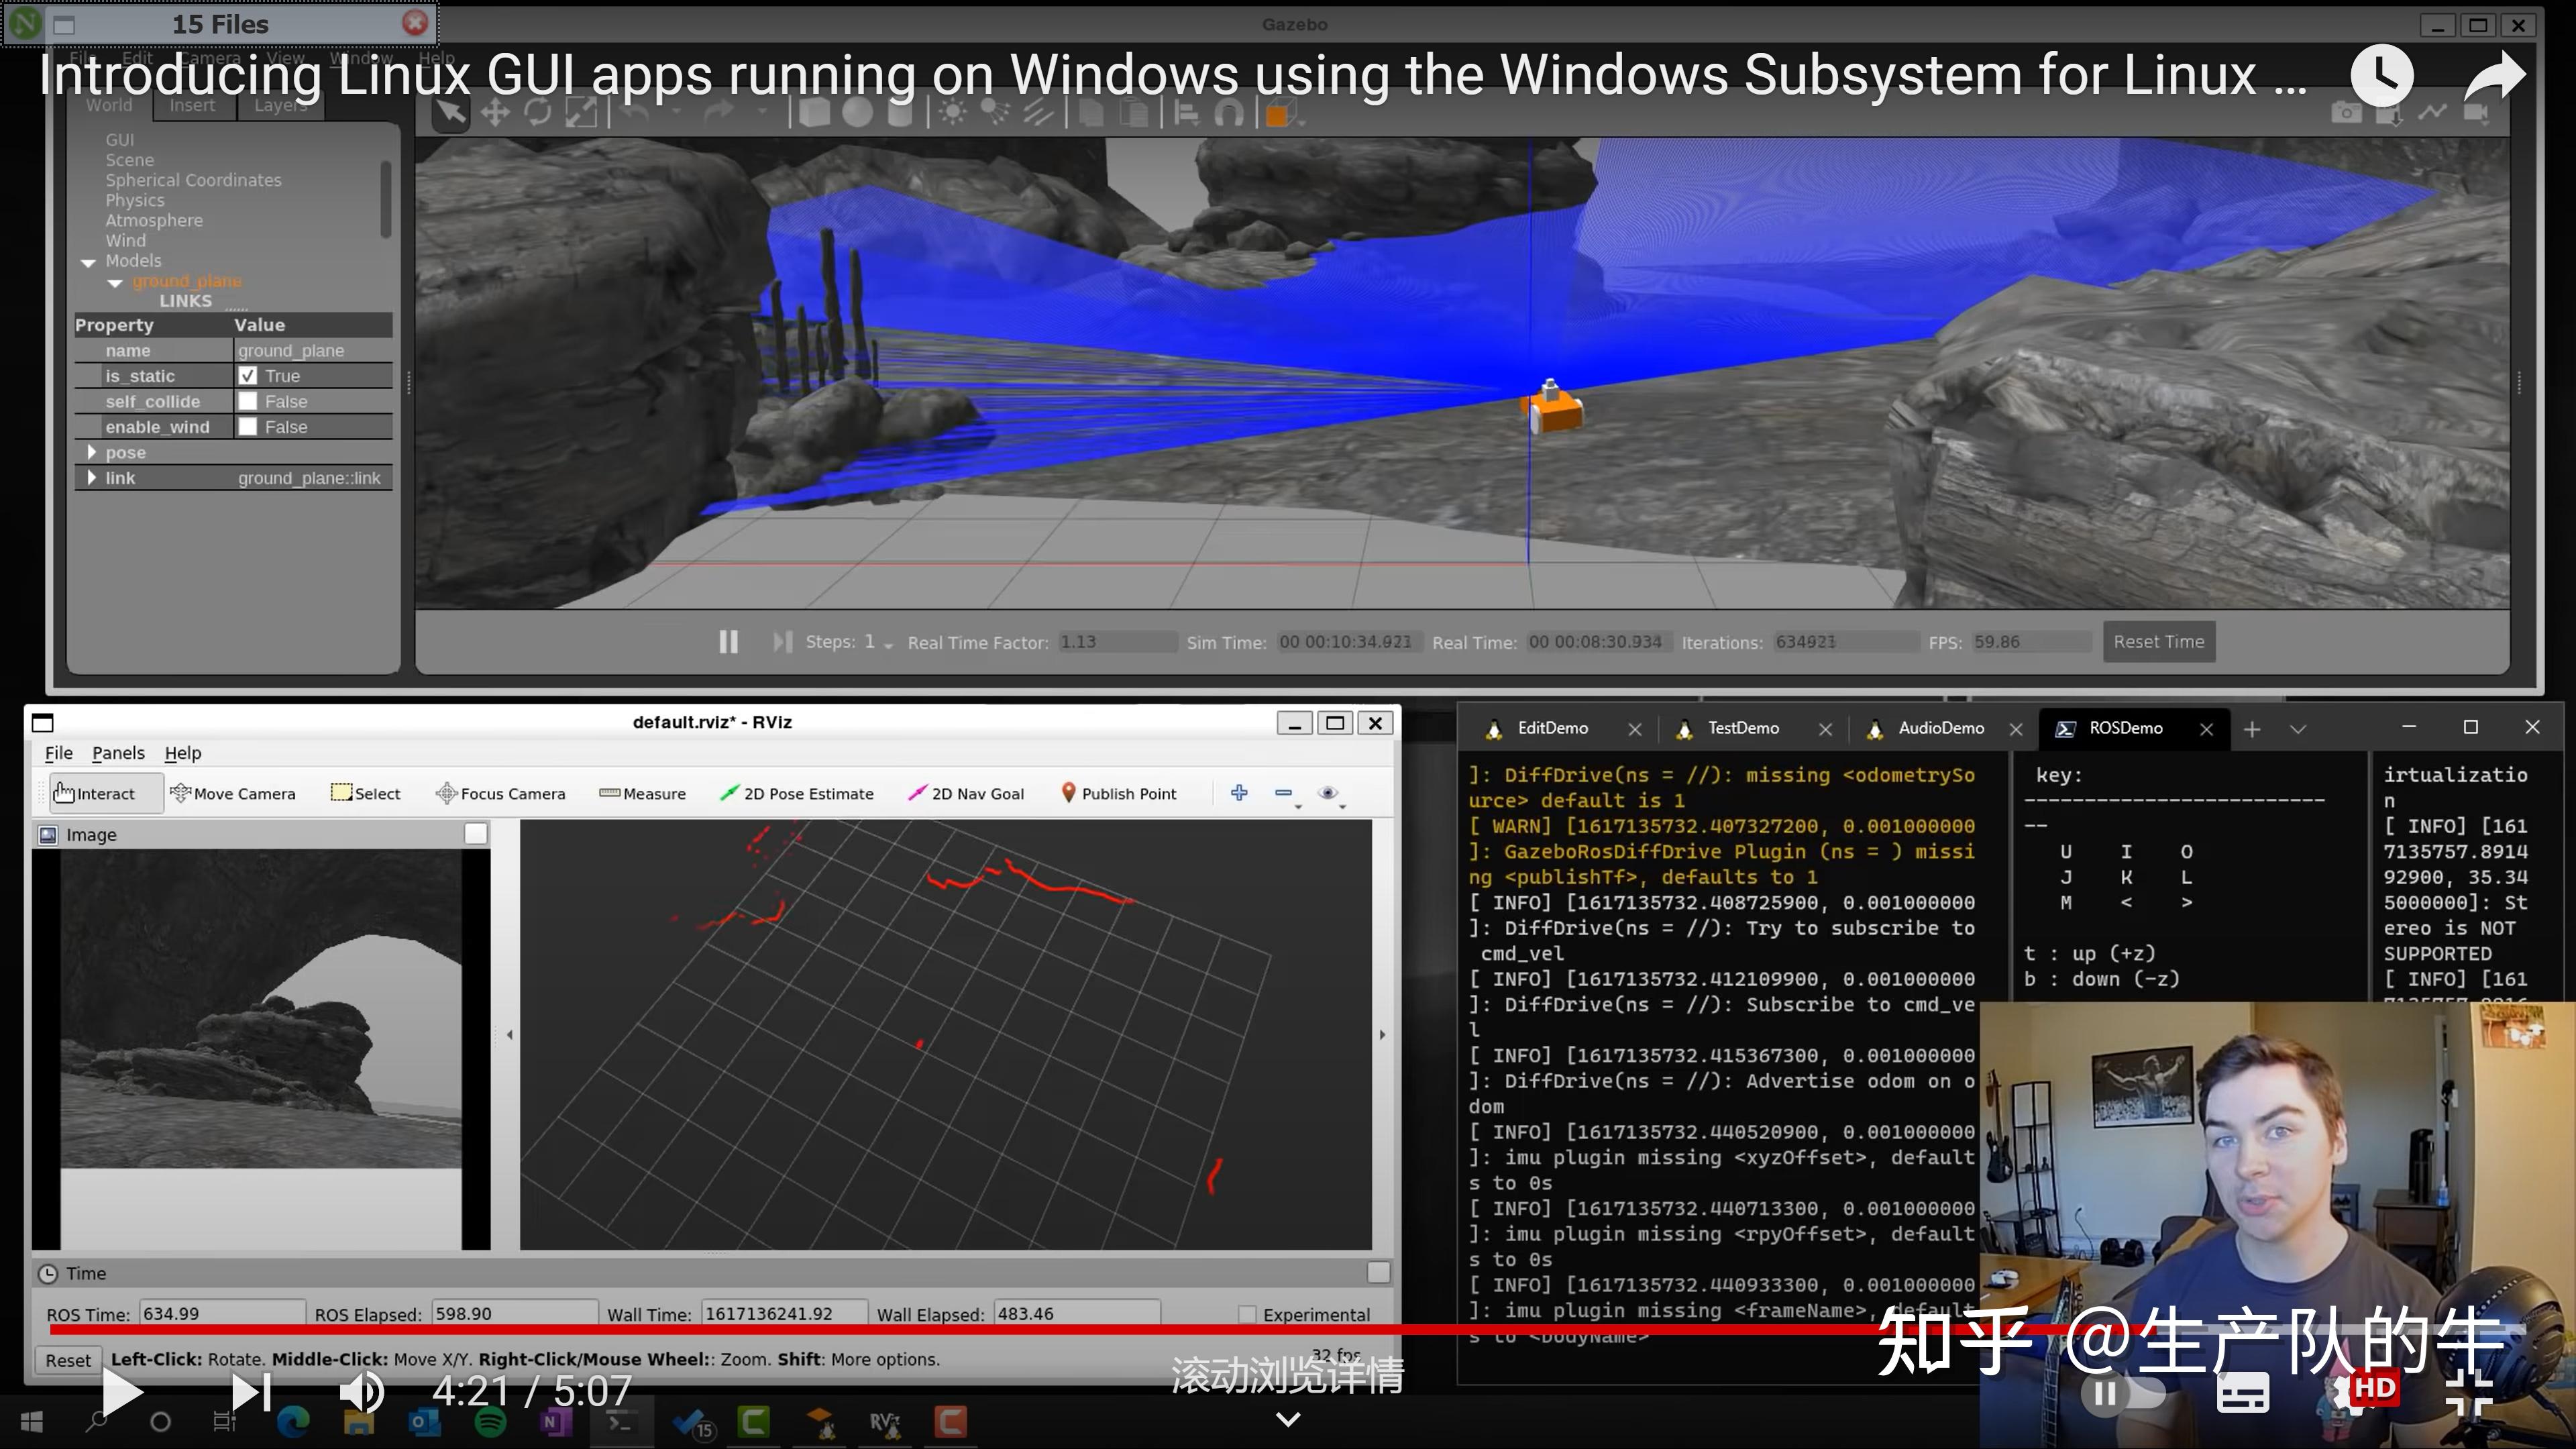Image resolution: width=2576 pixels, height=1449 pixels.
Task: Select the 2D Pose Estimate tool in RViz
Action: (x=797, y=793)
